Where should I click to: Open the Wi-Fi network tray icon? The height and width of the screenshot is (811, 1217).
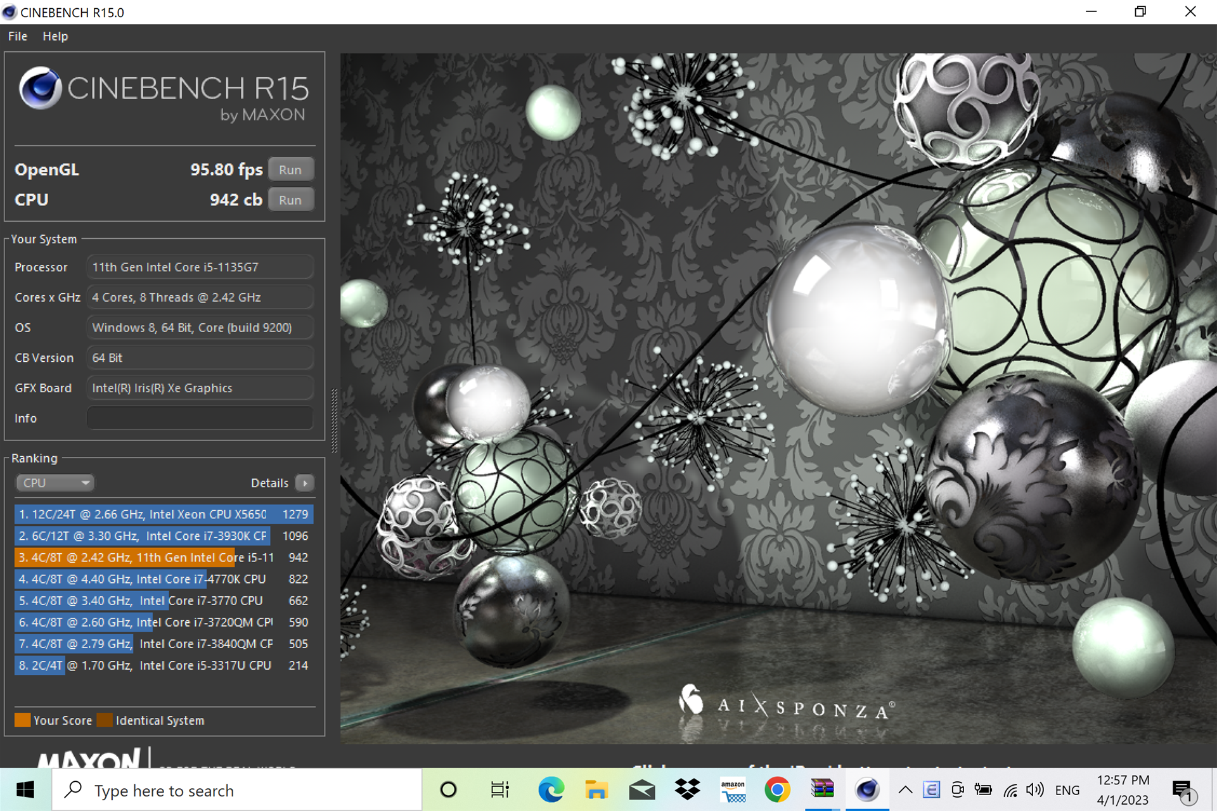1010,790
